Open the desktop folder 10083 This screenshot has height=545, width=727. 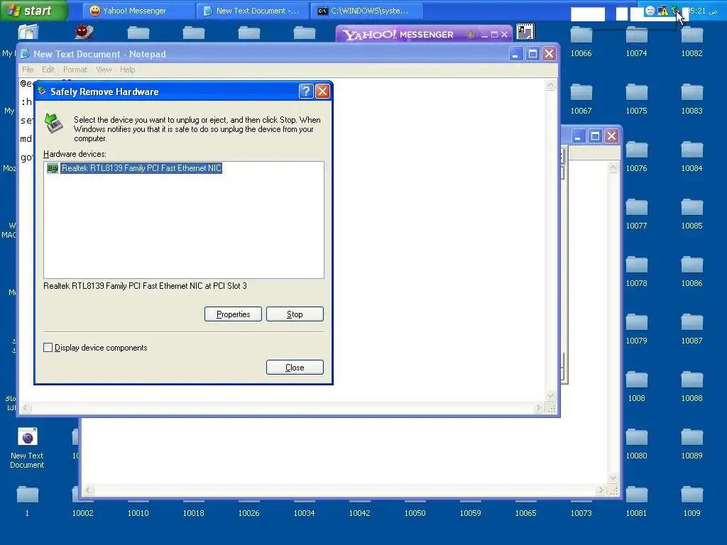click(692, 99)
